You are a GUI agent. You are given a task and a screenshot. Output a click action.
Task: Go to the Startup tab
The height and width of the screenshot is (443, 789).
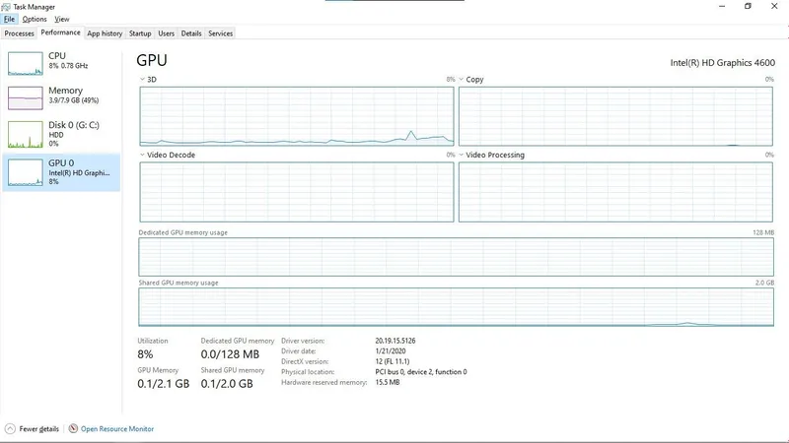[140, 33]
